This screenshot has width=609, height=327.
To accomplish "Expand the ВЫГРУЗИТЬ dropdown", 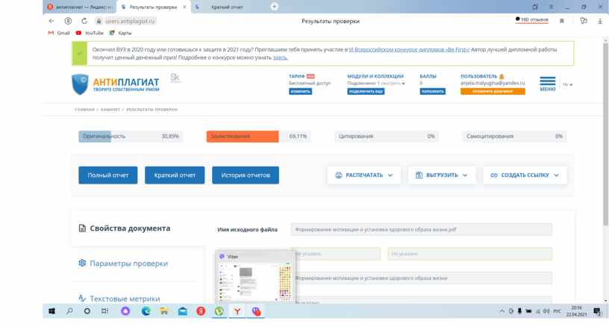I will point(443,175).
